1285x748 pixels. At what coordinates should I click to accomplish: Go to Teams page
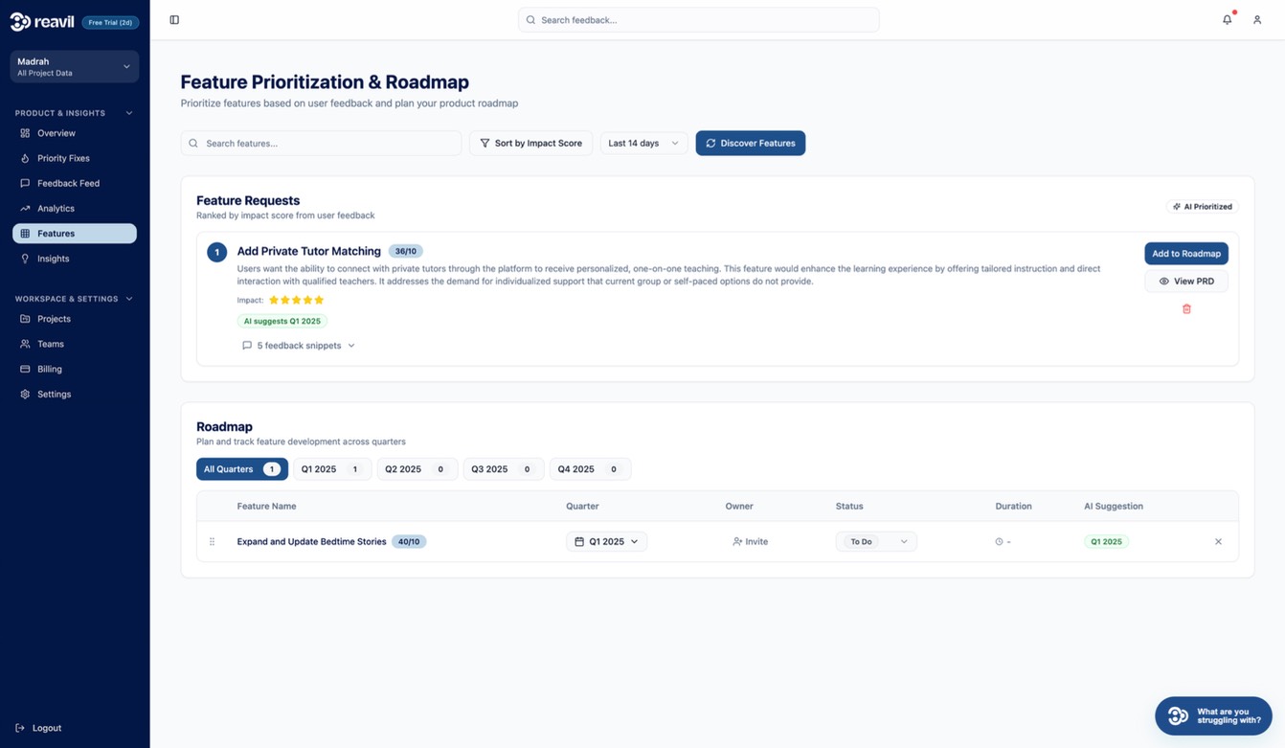[x=75, y=344]
